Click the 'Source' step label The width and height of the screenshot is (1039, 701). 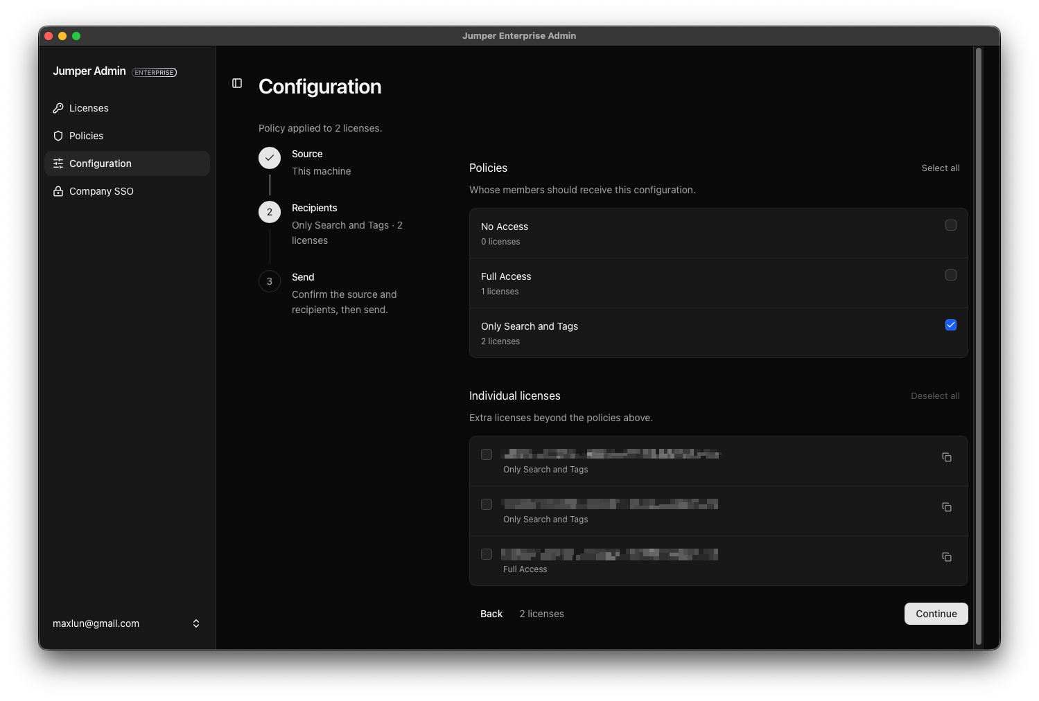307,154
